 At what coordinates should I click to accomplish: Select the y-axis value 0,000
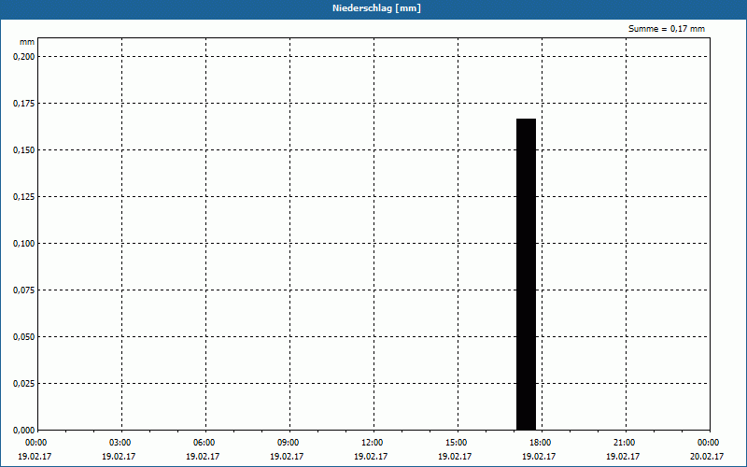(x=24, y=431)
